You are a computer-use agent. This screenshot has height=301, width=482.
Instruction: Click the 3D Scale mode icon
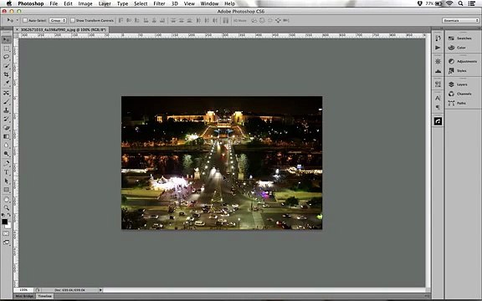[x=286, y=21]
